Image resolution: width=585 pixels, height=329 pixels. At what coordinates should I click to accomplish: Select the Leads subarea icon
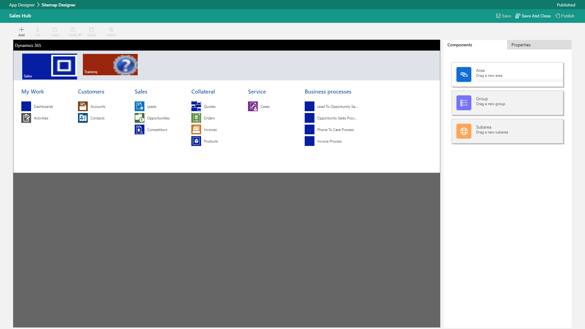point(139,106)
